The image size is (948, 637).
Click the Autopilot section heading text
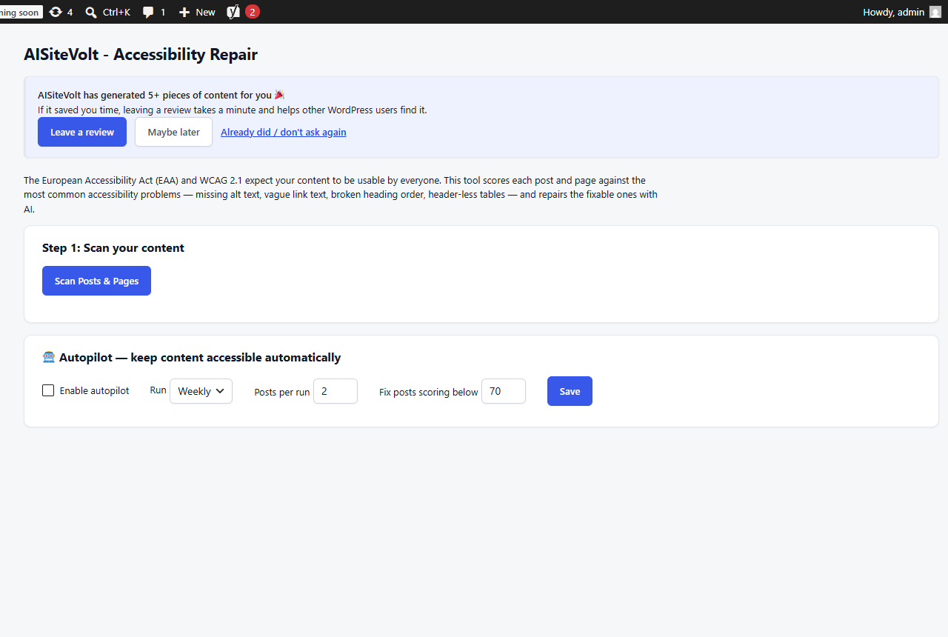click(200, 357)
